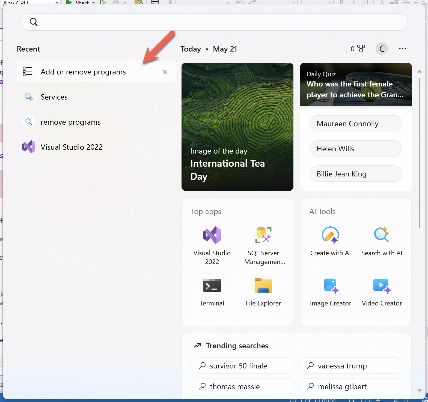Image resolution: width=428 pixels, height=402 pixels.
Task: Click Start Without Debugging outline play icon
Action: point(103,2)
